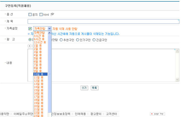The image size is (181, 117).
Task: Open the 고객센터 footer link
Action: (111, 114)
